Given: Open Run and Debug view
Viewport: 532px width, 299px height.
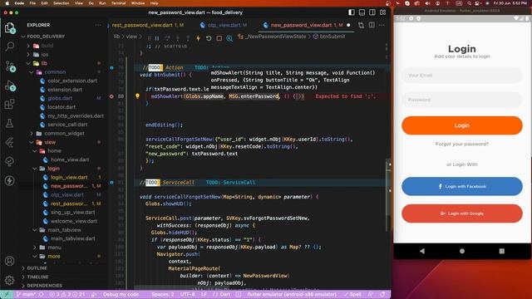Looking at the screenshot, I should pos(10,86).
